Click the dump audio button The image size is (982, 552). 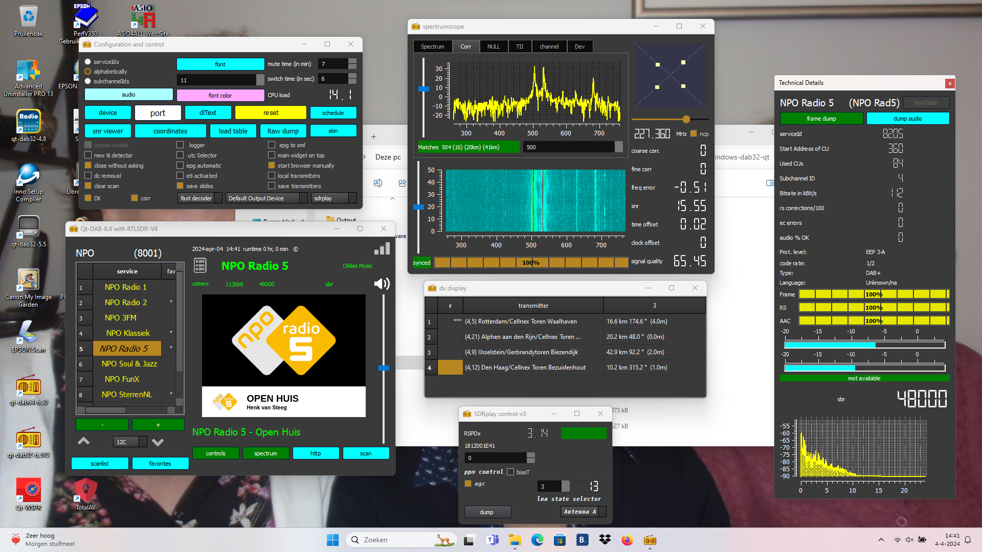[908, 119]
